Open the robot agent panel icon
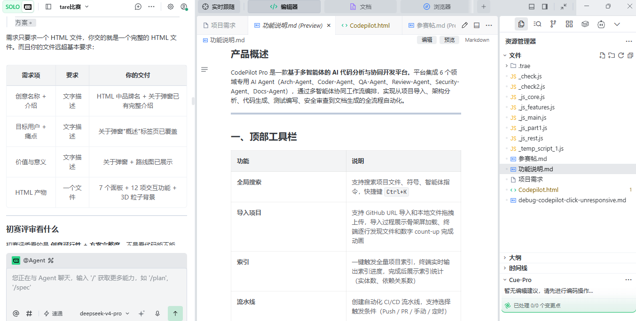Image resolution: width=636 pixels, height=321 pixels. tap(601, 24)
